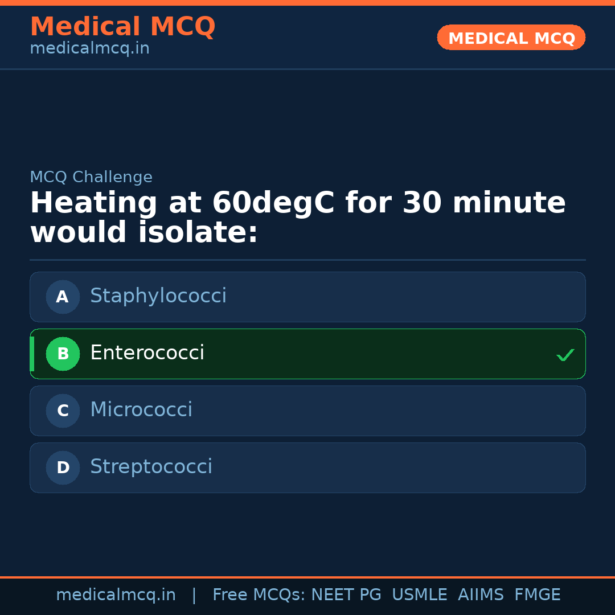This screenshot has width=615, height=615.
Task: Click the circular D option badge
Action: point(63,468)
